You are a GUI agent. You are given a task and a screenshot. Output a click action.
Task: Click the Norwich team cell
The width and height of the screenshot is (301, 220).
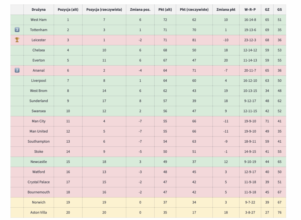pos(39,202)
